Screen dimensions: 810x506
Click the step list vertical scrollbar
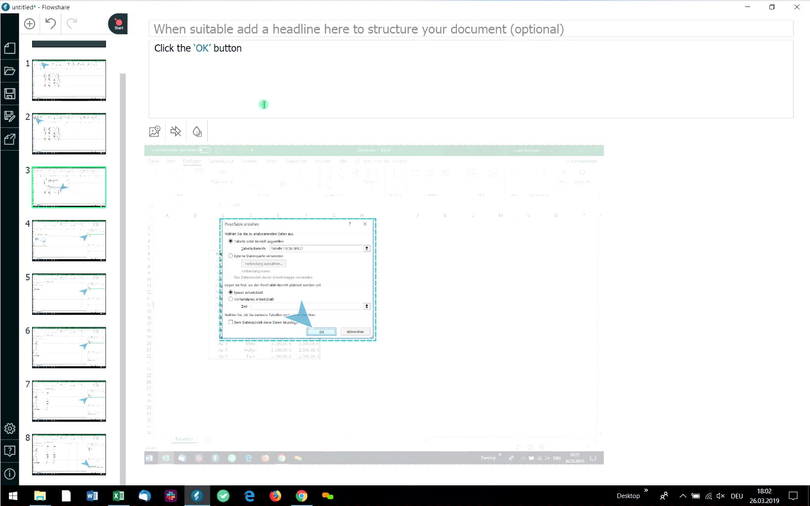pos(123,279)
